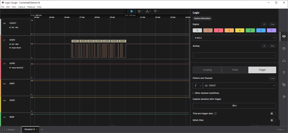Open the 1 ms zoom level menu
The height and width of the screenshot is (133, 288).
coord(281,130)
